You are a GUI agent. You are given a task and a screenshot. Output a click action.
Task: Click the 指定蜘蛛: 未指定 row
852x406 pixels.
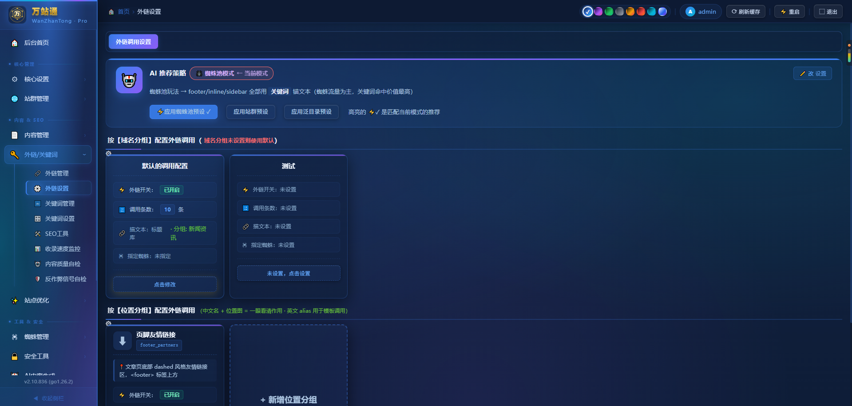click(x=165, y=256)
